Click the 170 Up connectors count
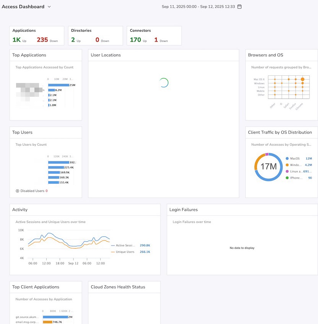This screenshot has height=324, width=318. 135,40
